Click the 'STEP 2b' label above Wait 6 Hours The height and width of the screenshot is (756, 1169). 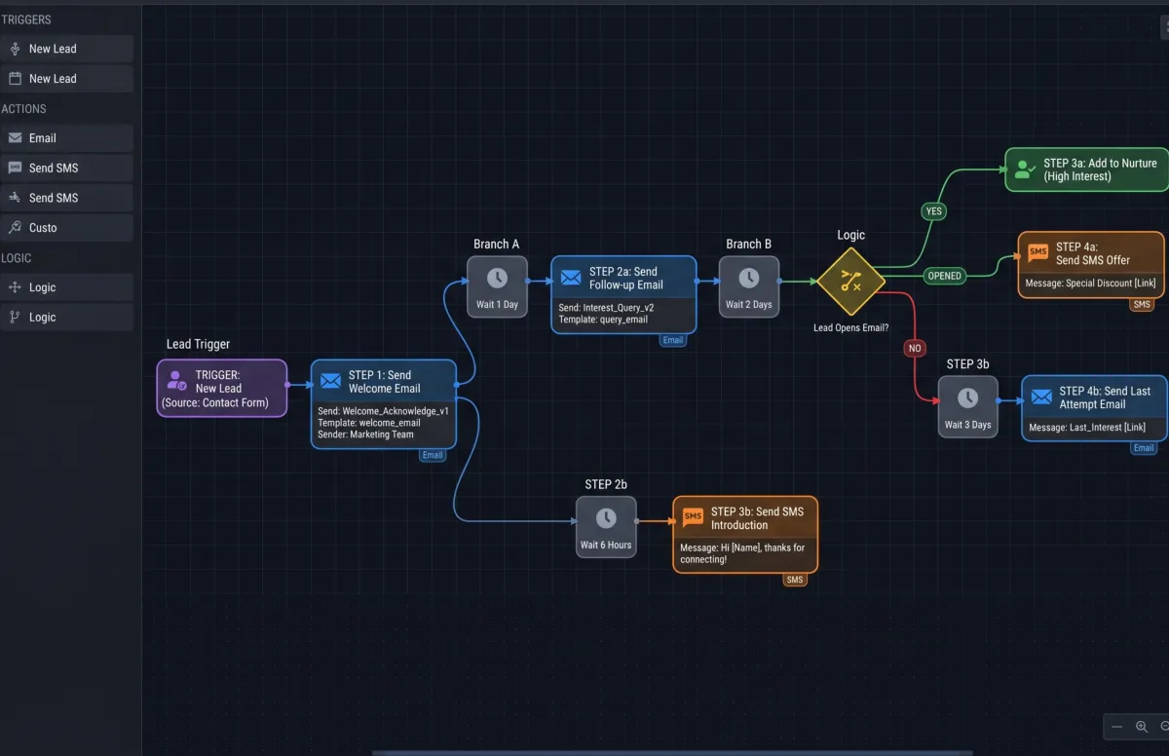click(x=606, y=484)
